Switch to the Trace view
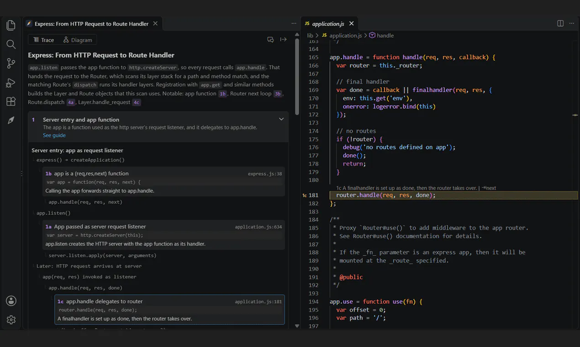Viewport: 580px width, 347px height. [44, 40]
